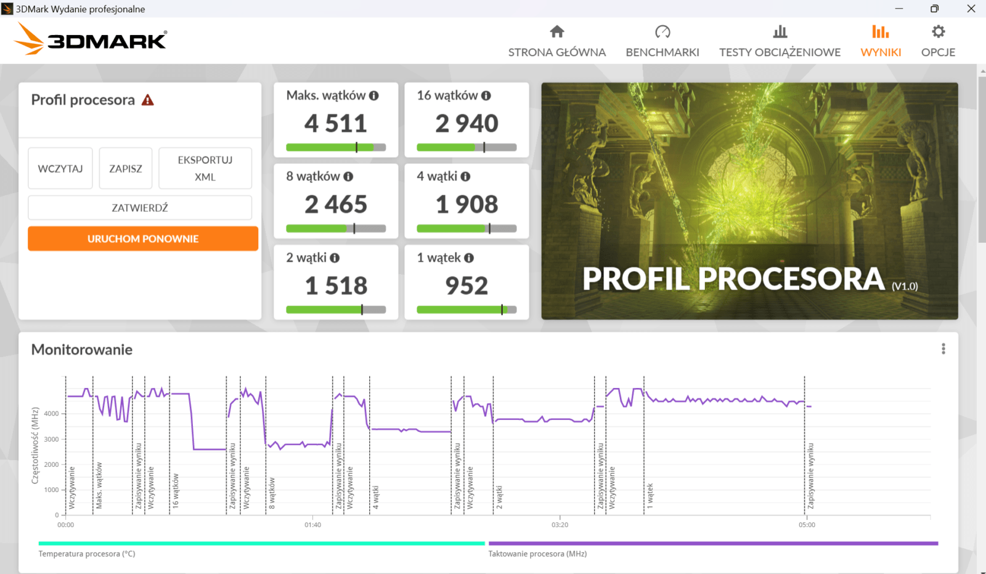
Task: Show info for Maks. wątków score
Action: (374, 95)
